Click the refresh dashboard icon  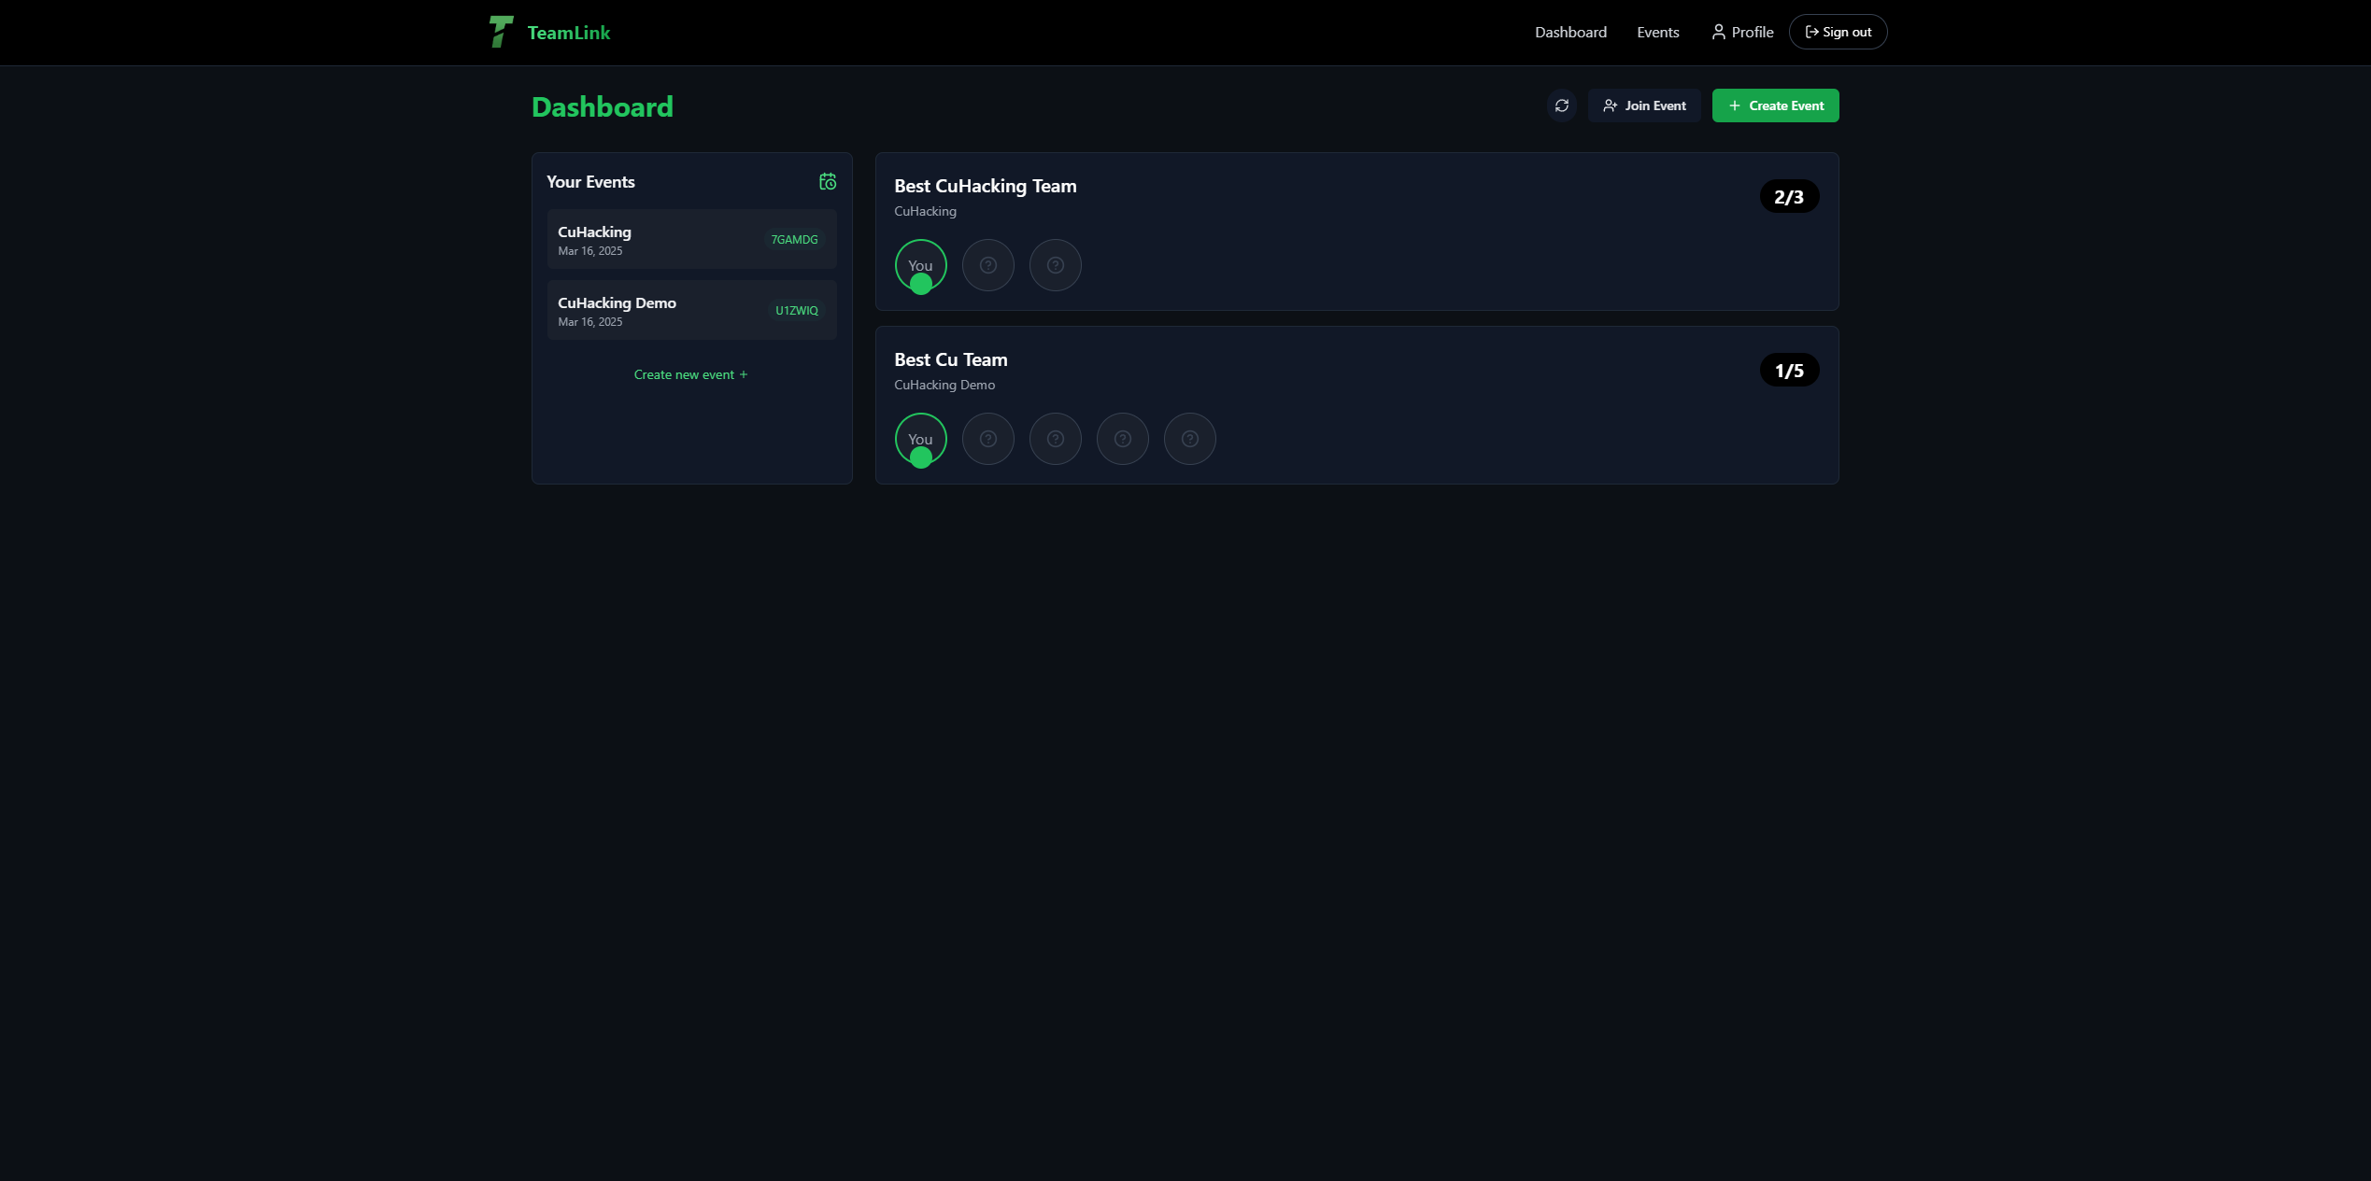pos(1561,105)
